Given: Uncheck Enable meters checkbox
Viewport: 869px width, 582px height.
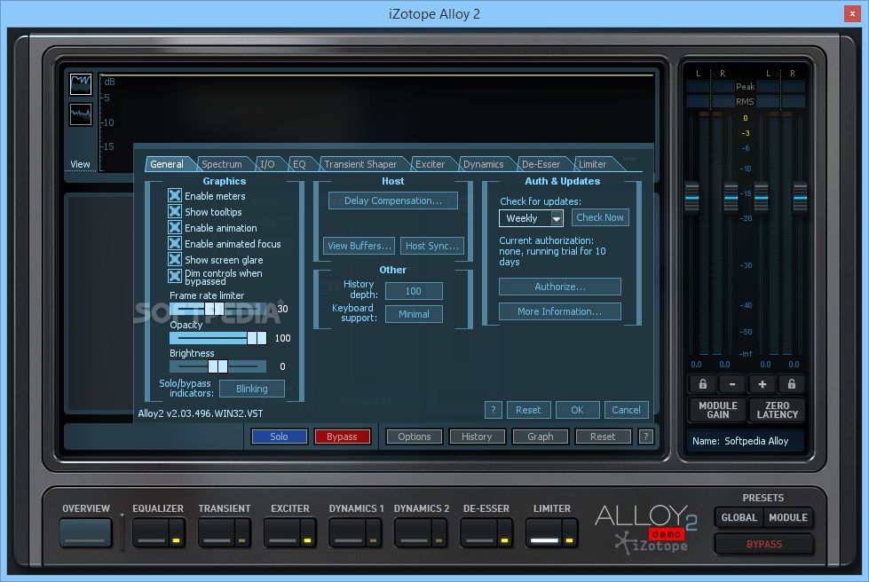Looking at the screenshot, I should 175,195.
